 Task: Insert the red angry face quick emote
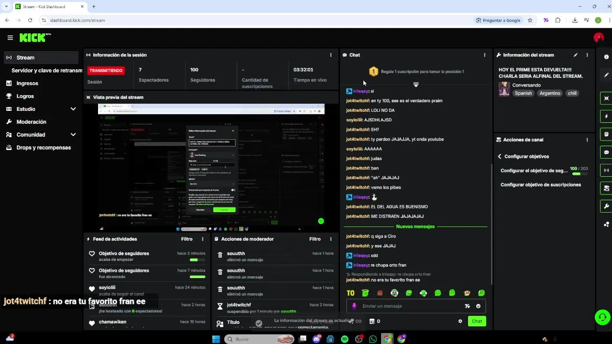[380, 293]
